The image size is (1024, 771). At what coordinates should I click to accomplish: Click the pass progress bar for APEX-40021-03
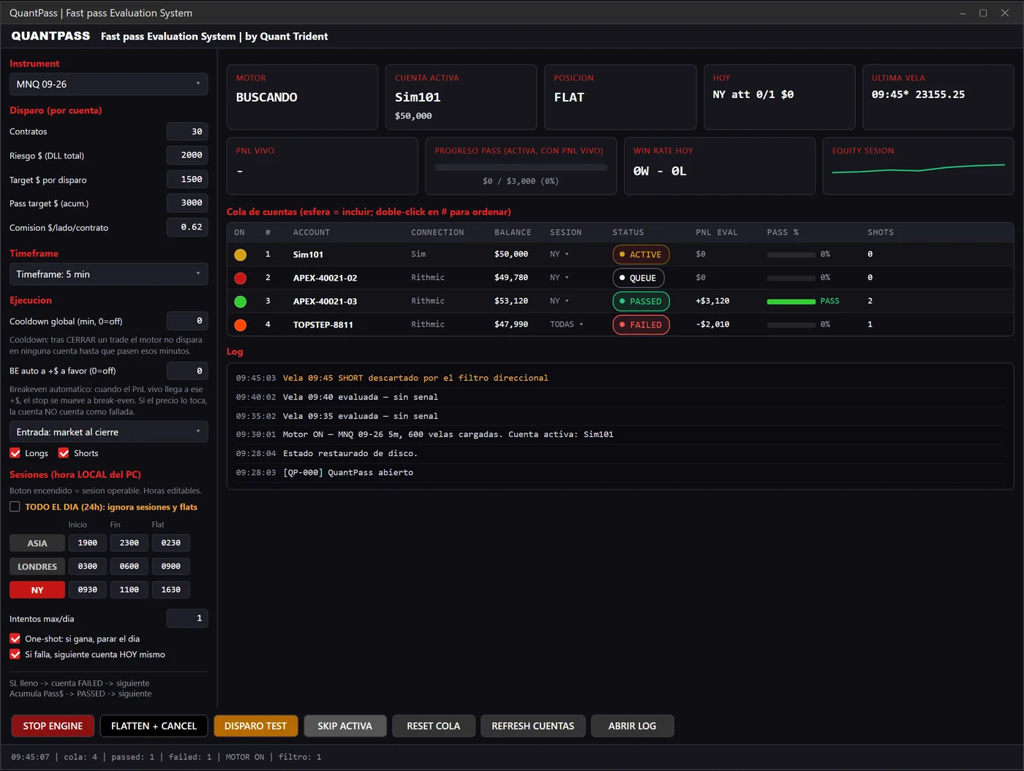click(x=791, y=301)
